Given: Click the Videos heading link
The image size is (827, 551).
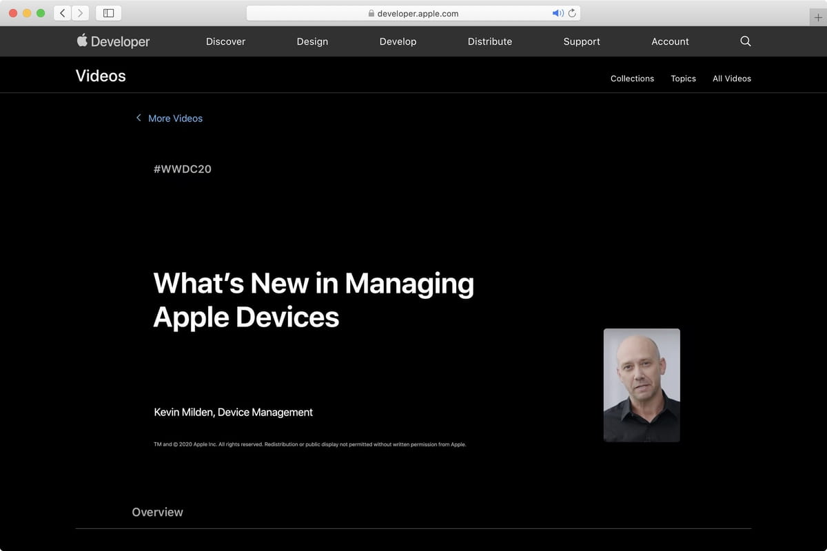Looking at the screenshot, I should pyautogui.click(x=101, y=76).
